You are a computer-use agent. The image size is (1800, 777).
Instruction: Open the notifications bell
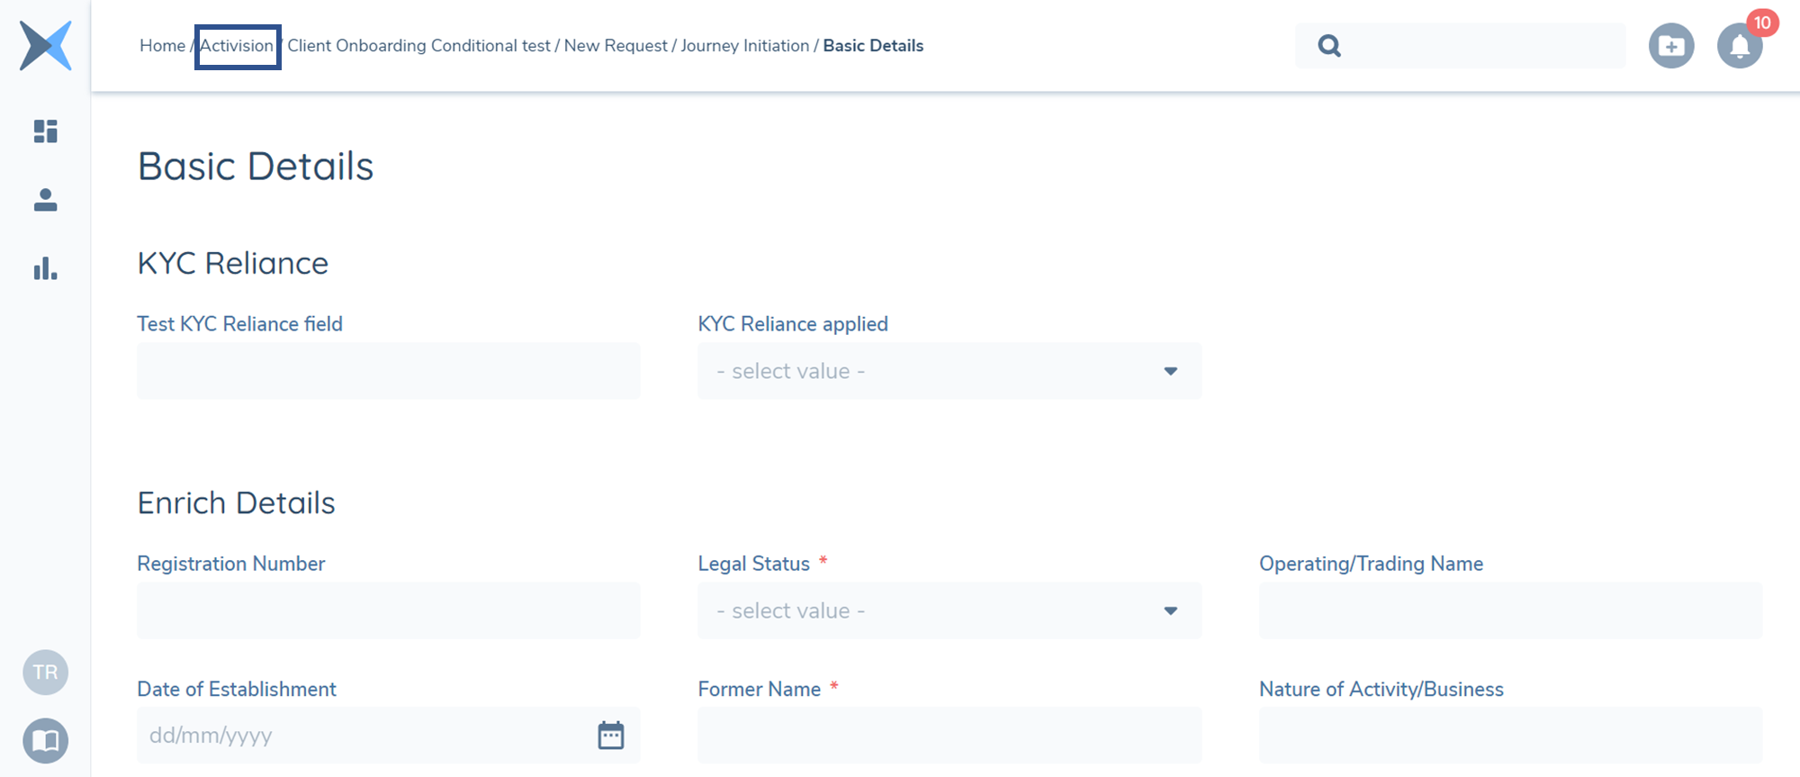pyautogui.click(x=1740, y=46)
